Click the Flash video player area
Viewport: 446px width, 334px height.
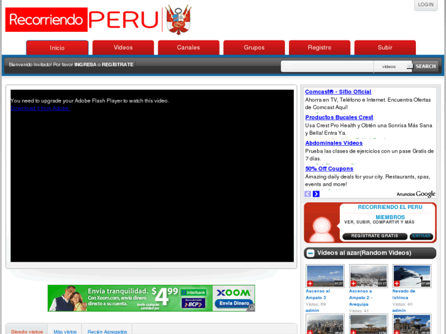152,176
